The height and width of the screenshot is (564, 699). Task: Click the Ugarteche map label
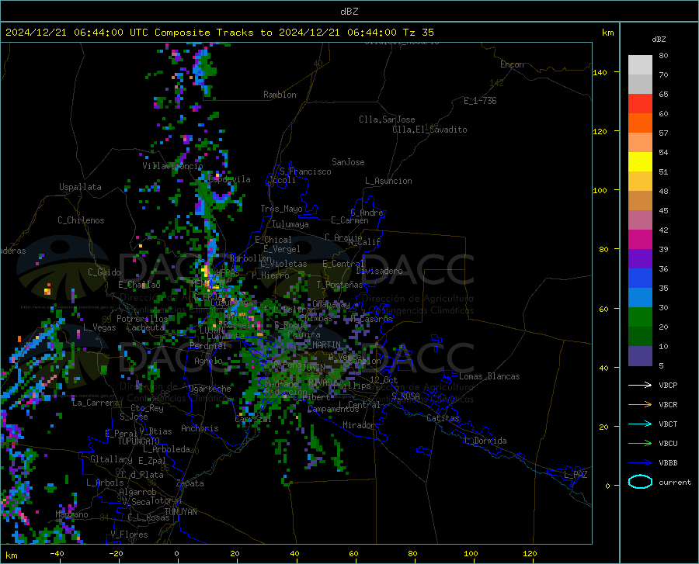pos(210,389)
